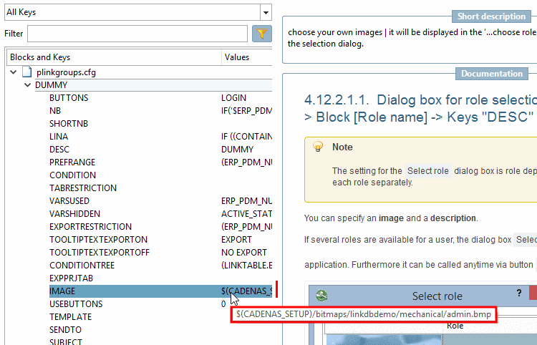Select the VARSHIDDEN key

click(x=74, y=214)
